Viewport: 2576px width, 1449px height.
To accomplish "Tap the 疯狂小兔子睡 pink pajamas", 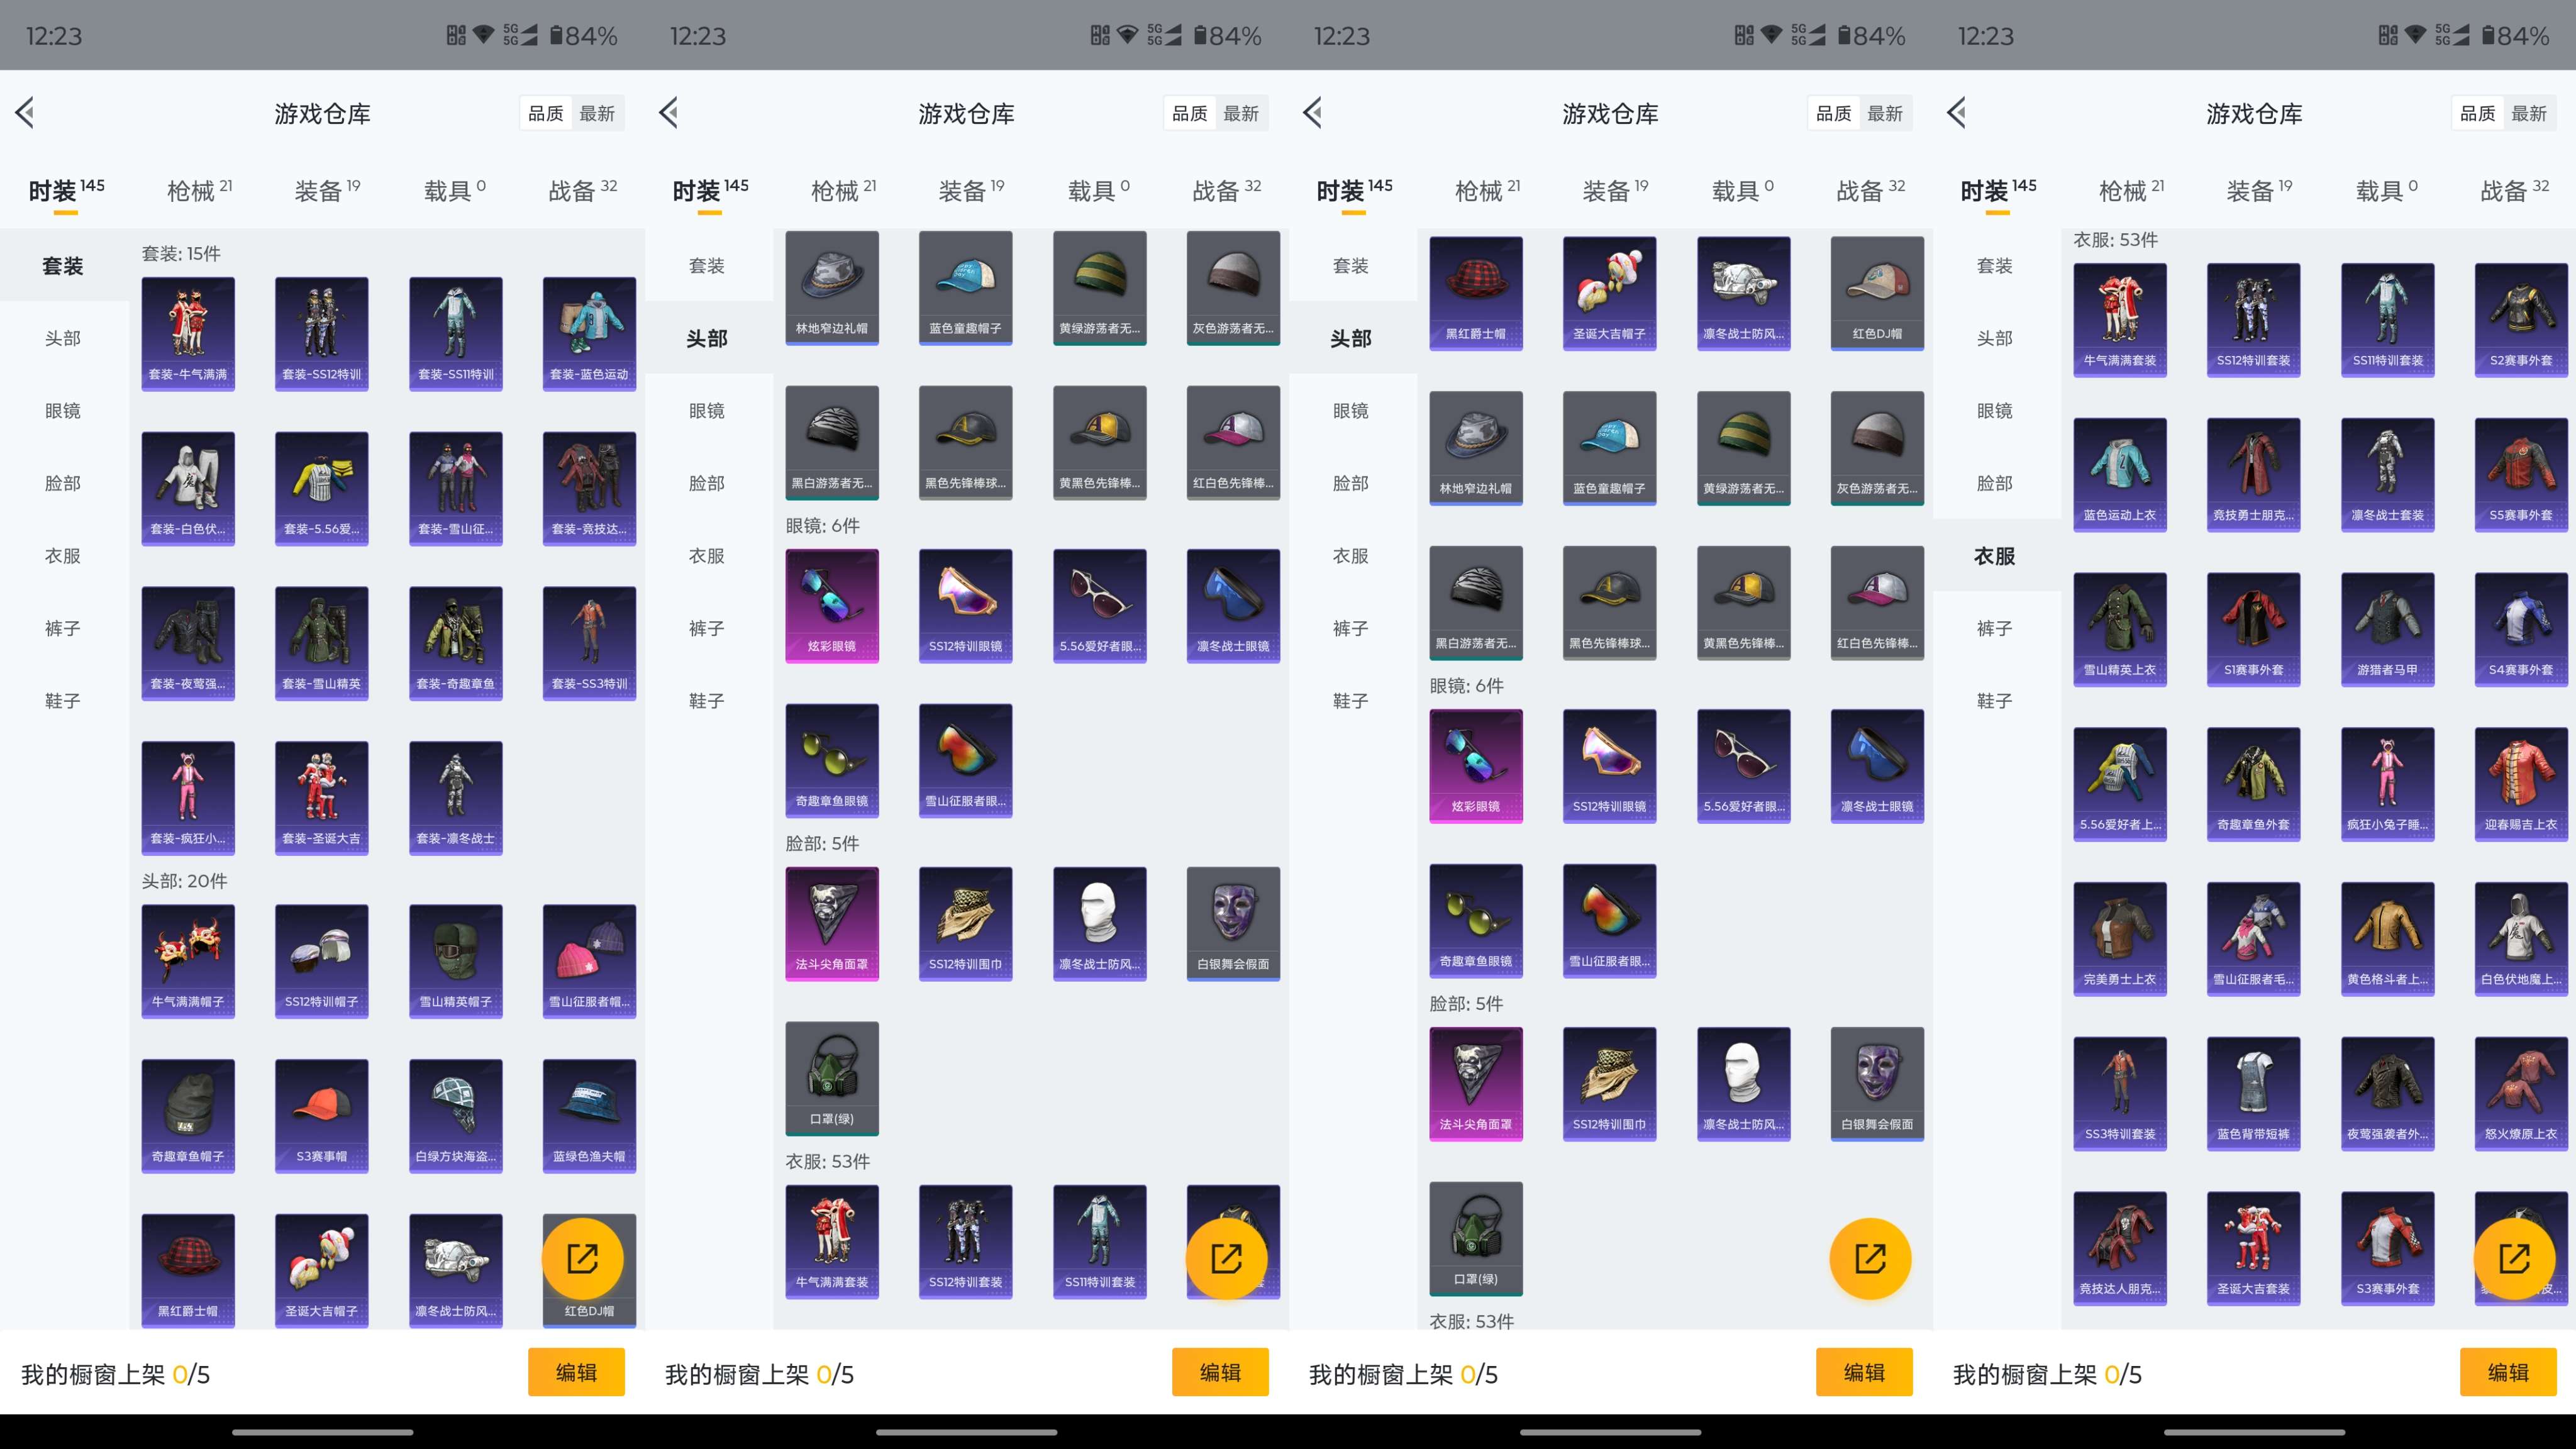I will (x=2388, y=785).
